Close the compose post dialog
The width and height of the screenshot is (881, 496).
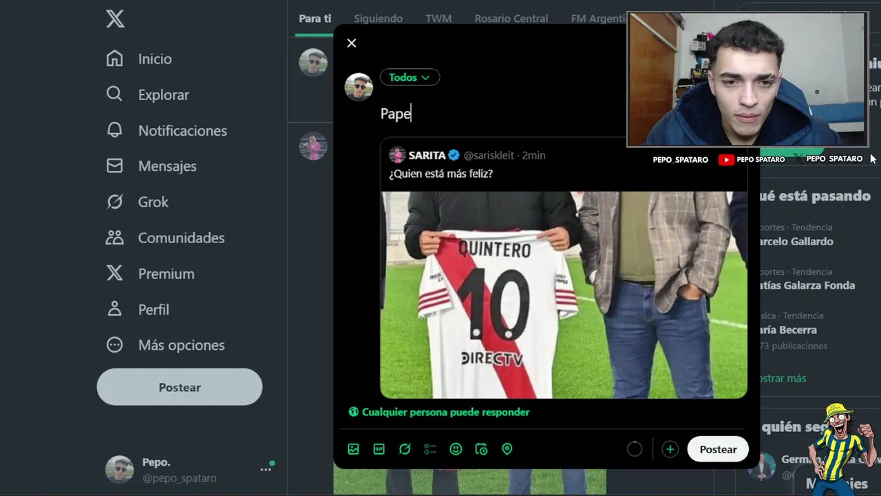tap(352, 43)
